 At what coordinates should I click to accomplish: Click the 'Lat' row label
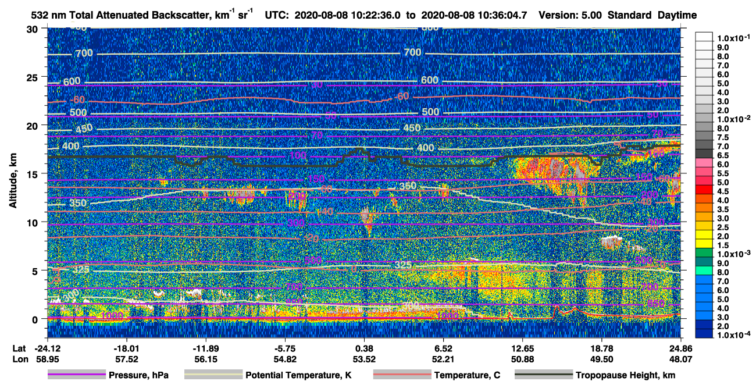19,348
